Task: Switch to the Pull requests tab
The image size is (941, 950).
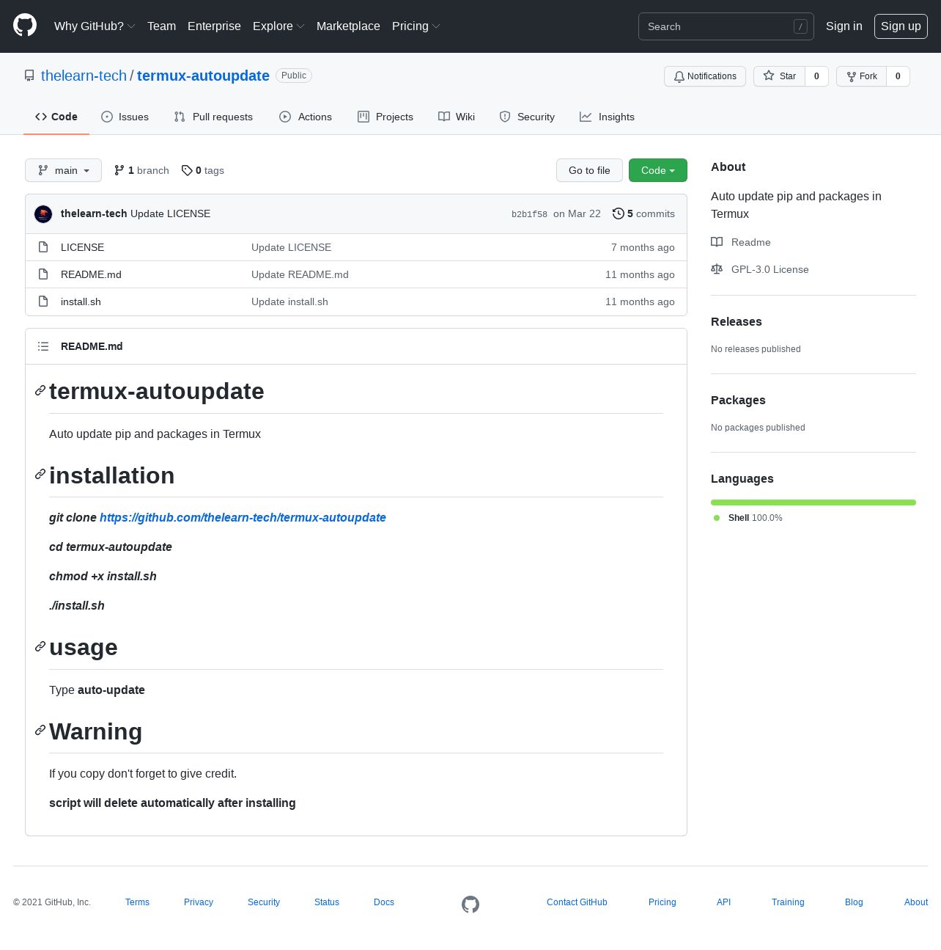Action: (213, 117)
